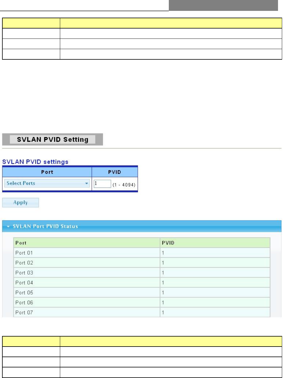Select the Port 06 row
This screenshot has width=283, height=378.
click(142, 303)
